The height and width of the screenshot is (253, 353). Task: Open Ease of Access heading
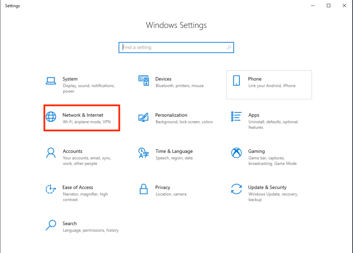78,187
